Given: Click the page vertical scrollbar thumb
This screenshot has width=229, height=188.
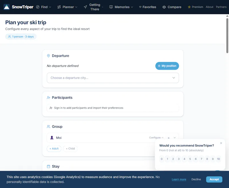Looking at the screenshot, I should 227,36.
